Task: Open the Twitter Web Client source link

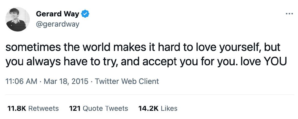Action: (x=127, y=81)
